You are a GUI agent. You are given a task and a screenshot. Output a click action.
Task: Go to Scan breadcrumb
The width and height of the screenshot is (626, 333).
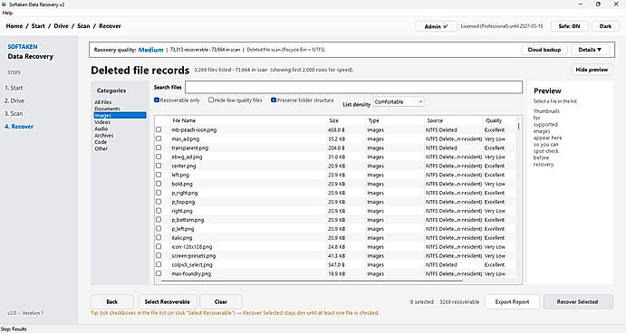(83, 26)
